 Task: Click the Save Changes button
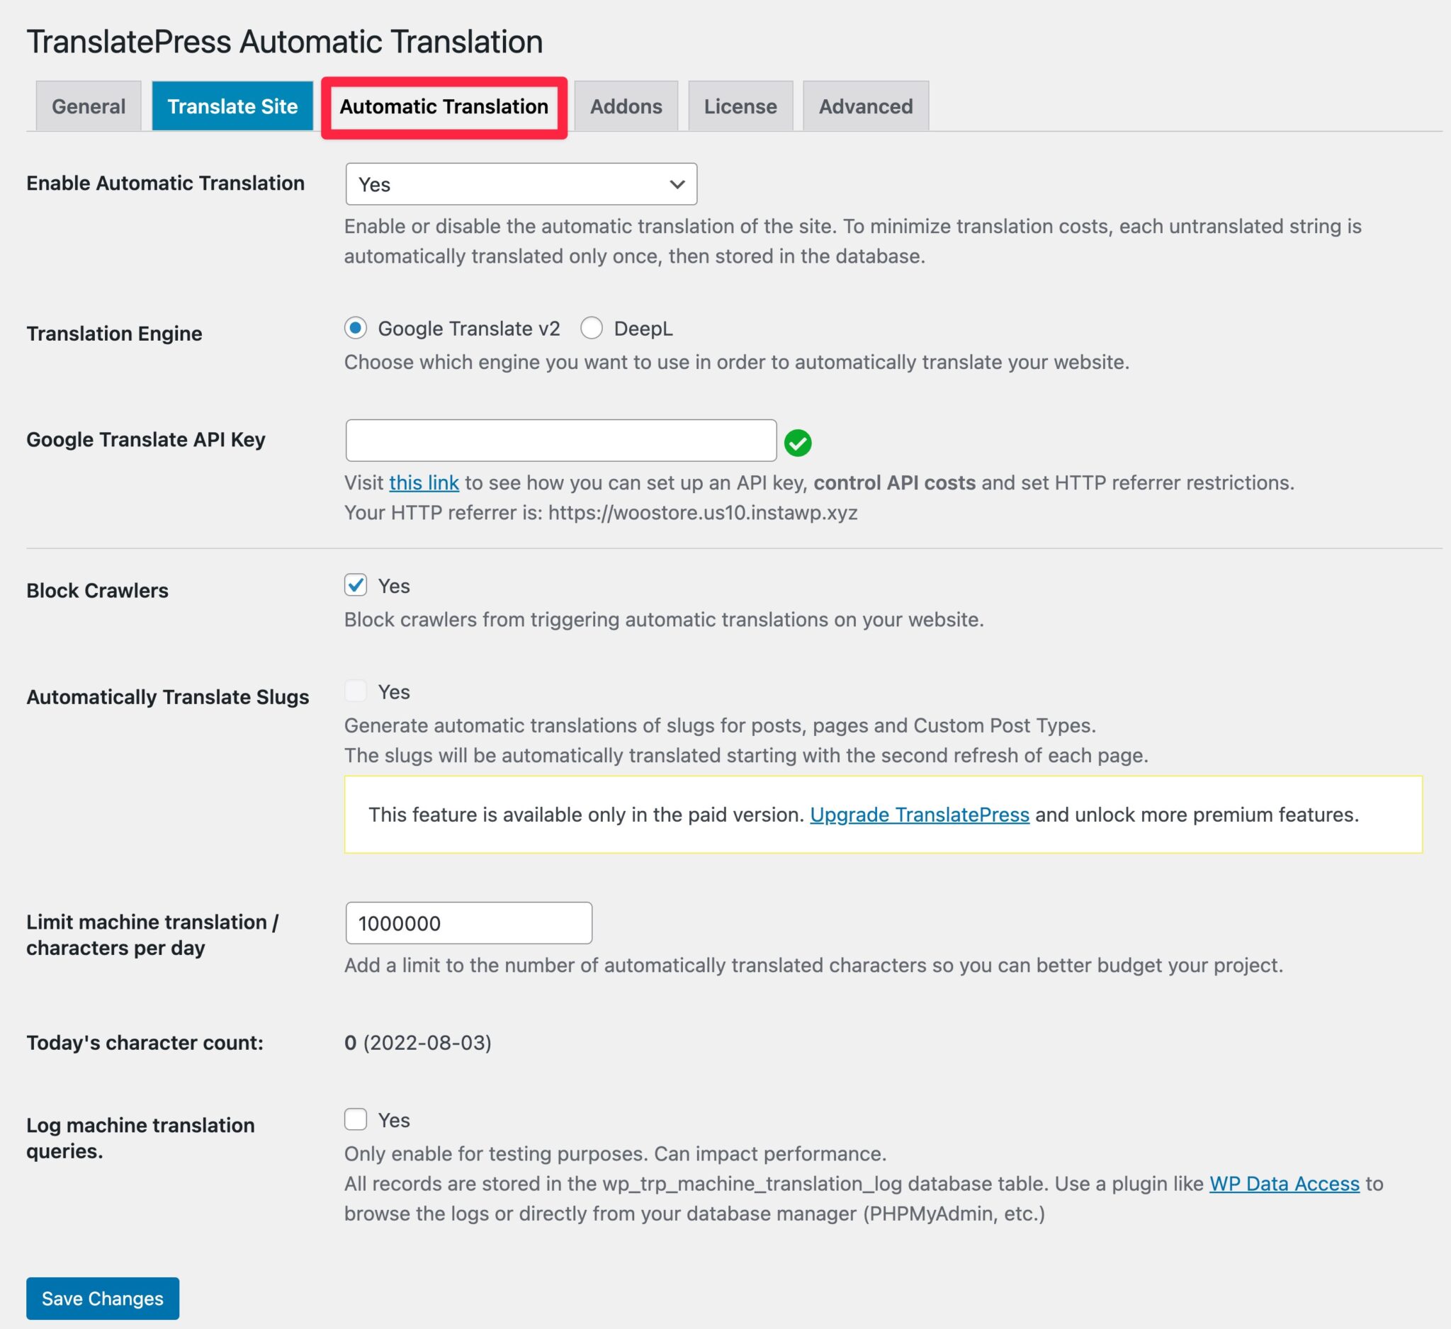(x=102, y=1298)
